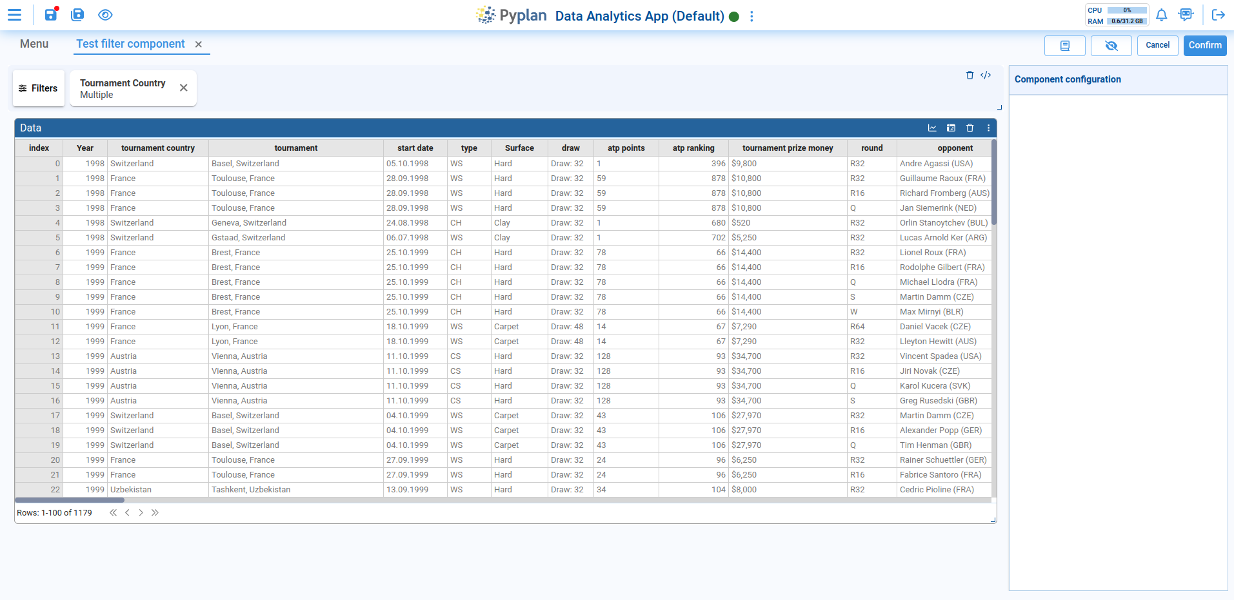Delete the Data table with its trash icon

(970, 128)
